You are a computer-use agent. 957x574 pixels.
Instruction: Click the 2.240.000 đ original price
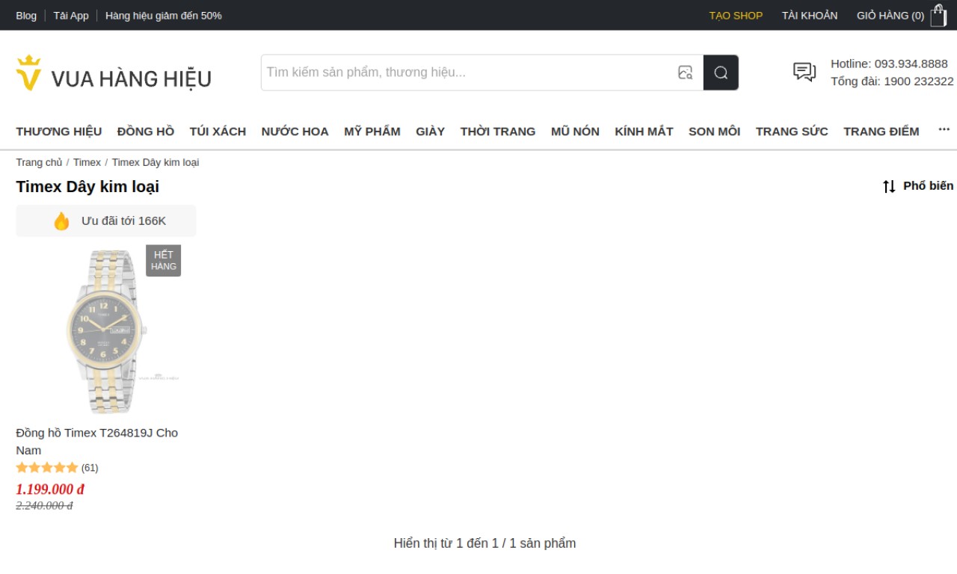click(44, 506)
